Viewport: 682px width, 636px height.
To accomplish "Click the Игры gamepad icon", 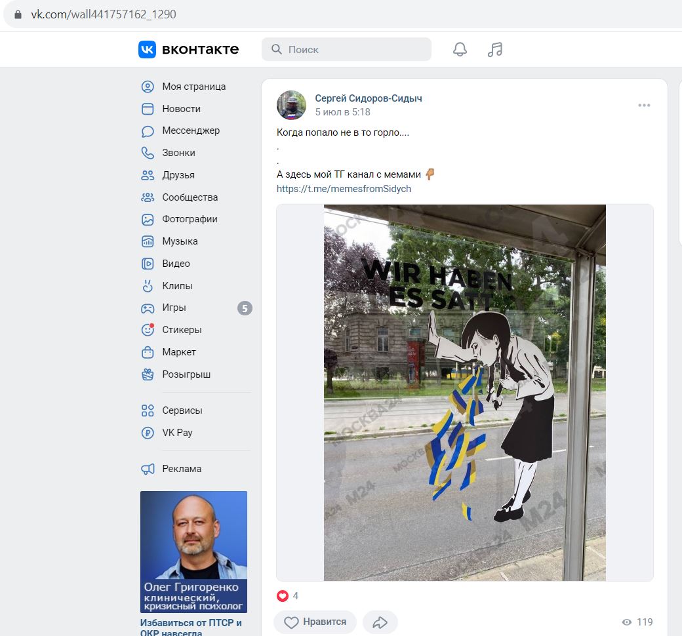I will click(x=148, y=308).
